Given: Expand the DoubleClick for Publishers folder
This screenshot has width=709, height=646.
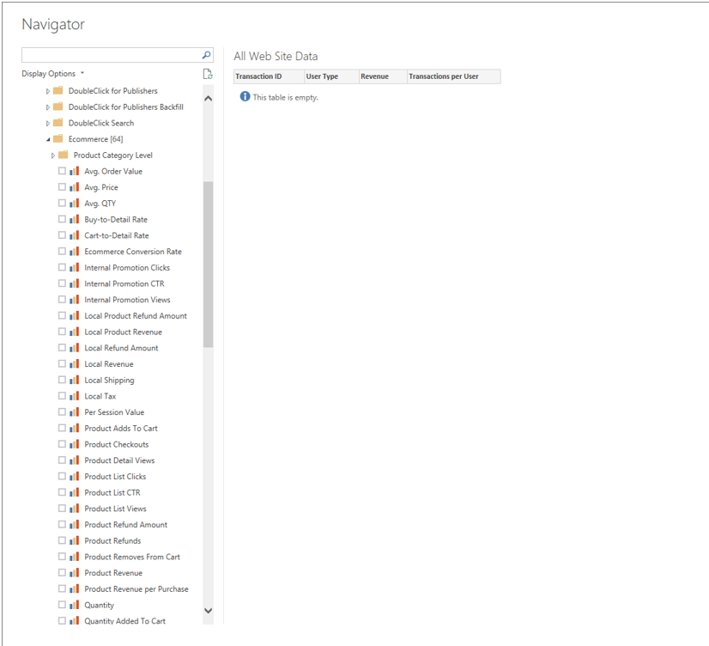Looking at the screenshot, I should coord(47,91).
